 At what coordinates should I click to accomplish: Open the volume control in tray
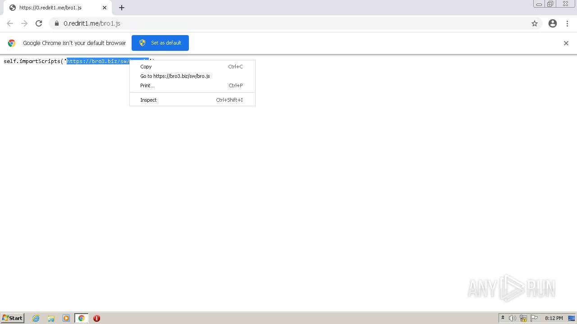(x=513, y=318)
